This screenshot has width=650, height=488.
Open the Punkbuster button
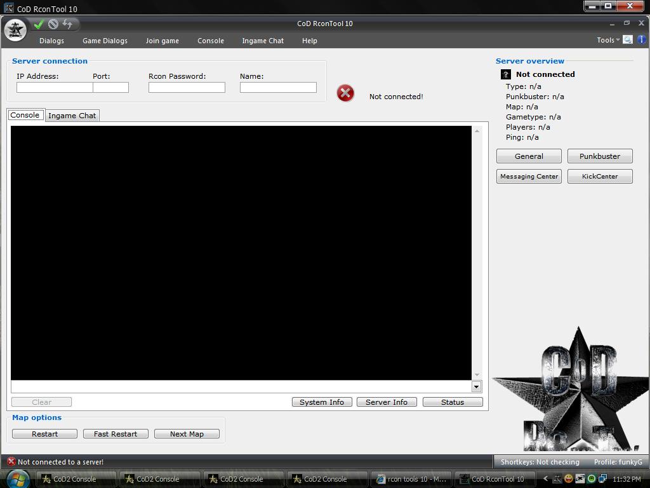(x=600, y=156)
